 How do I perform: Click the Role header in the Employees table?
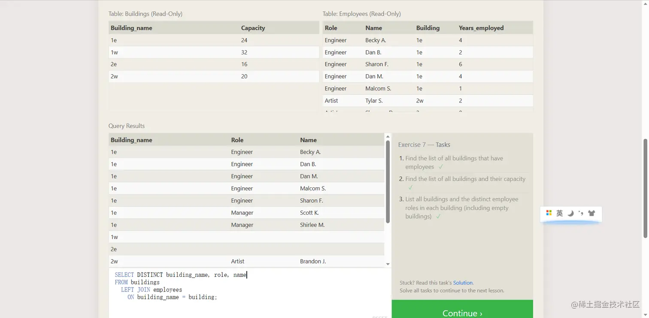[331, 28]
